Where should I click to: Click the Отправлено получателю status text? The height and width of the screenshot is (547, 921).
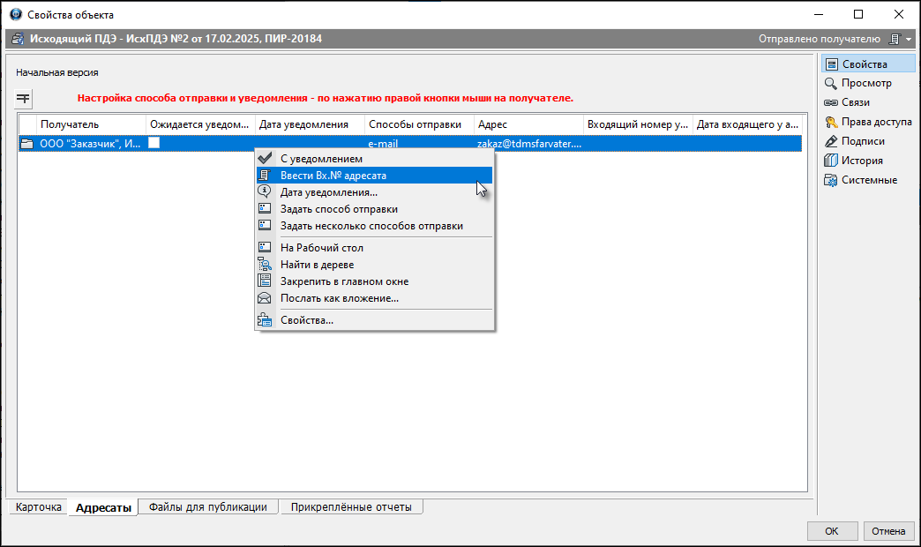coord(820,39)
